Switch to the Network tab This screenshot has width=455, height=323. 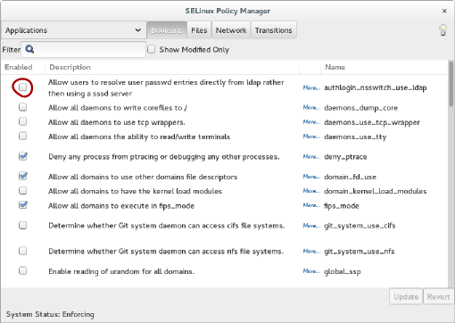coord(231,30)
